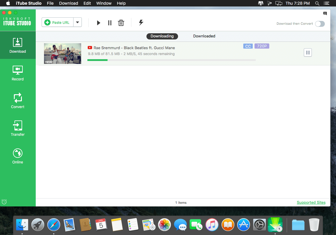The image size is (336, 235).
Task: Delete the selected download with trash icon
Action: click(x=121, y=23)
